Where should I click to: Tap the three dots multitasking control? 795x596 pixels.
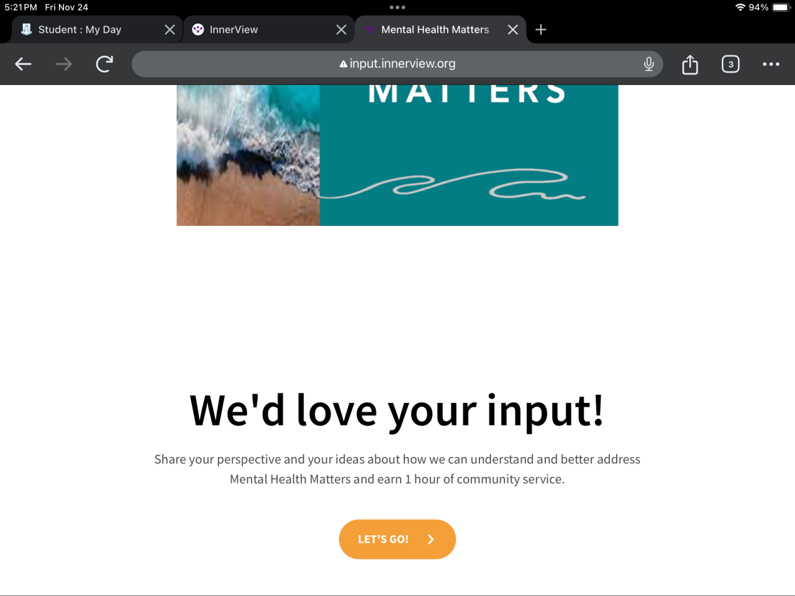397,7
